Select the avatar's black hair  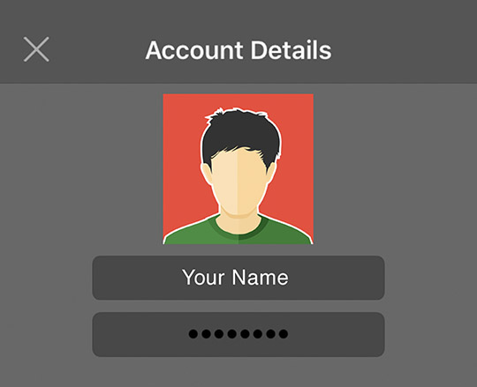[241, 133]
